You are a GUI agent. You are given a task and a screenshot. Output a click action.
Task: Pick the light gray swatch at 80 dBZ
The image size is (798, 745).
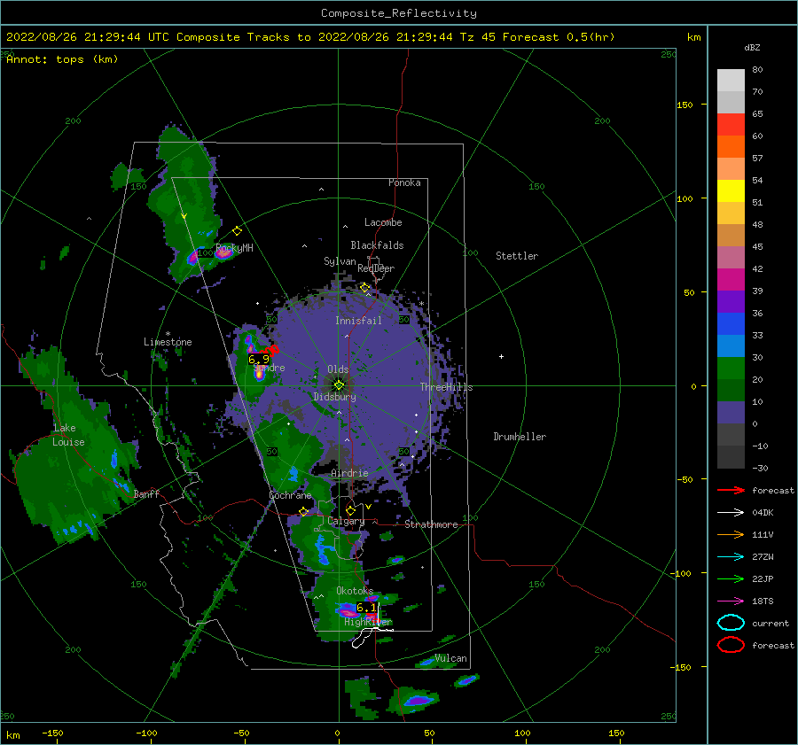731,81
